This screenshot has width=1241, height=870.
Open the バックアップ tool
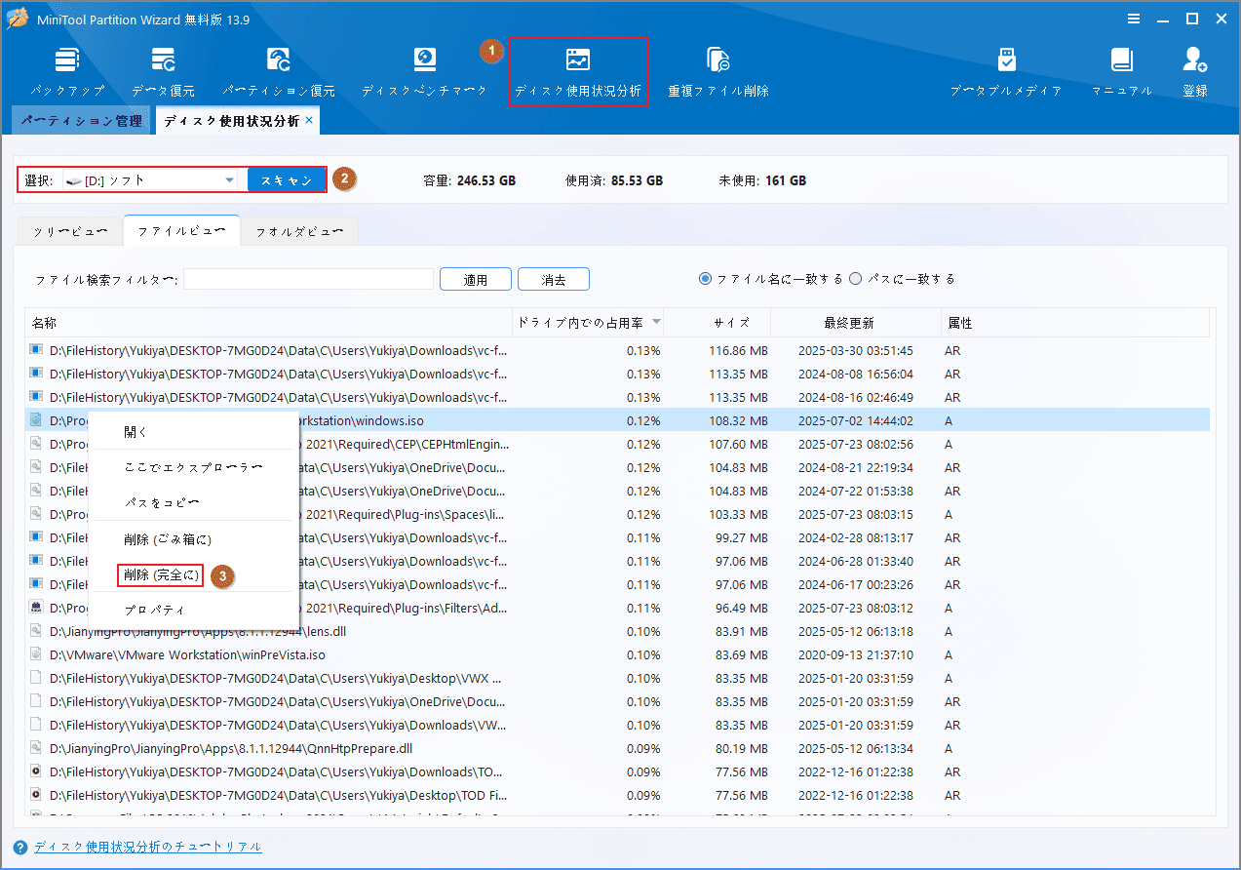click(67, 71)
